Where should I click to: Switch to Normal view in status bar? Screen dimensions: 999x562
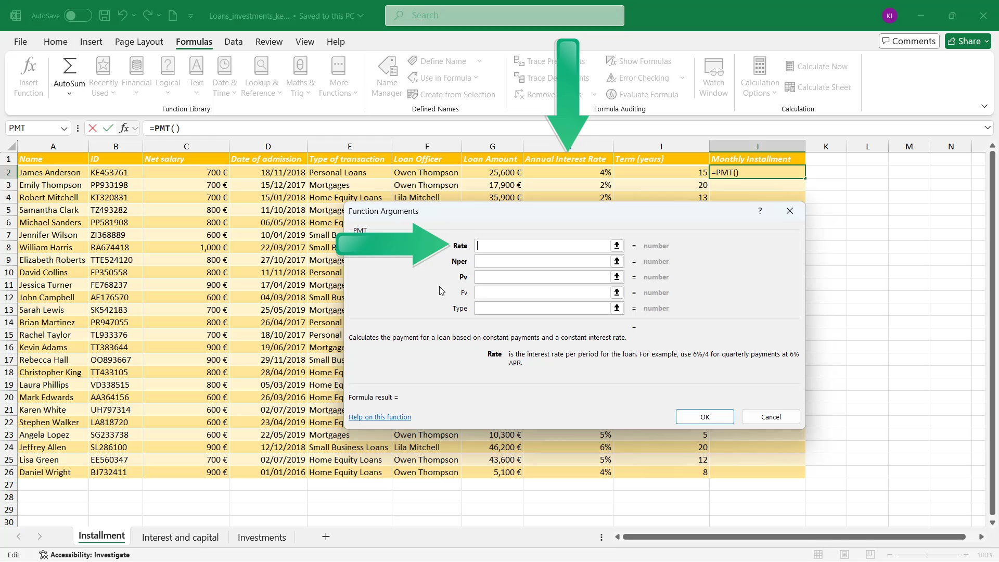coord(818,555)
